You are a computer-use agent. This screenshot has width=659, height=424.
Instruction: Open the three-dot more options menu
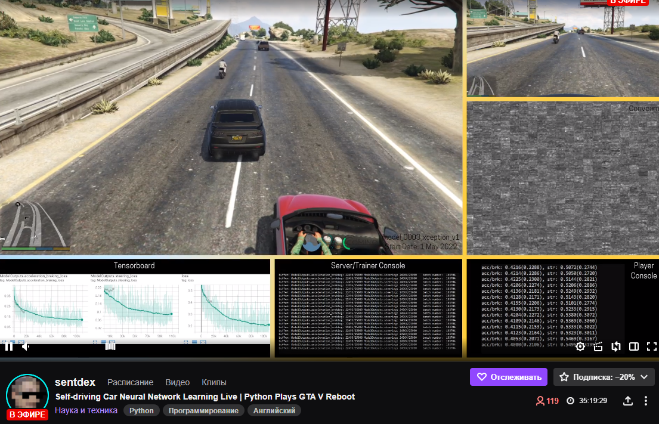click(x=646, y=401)
